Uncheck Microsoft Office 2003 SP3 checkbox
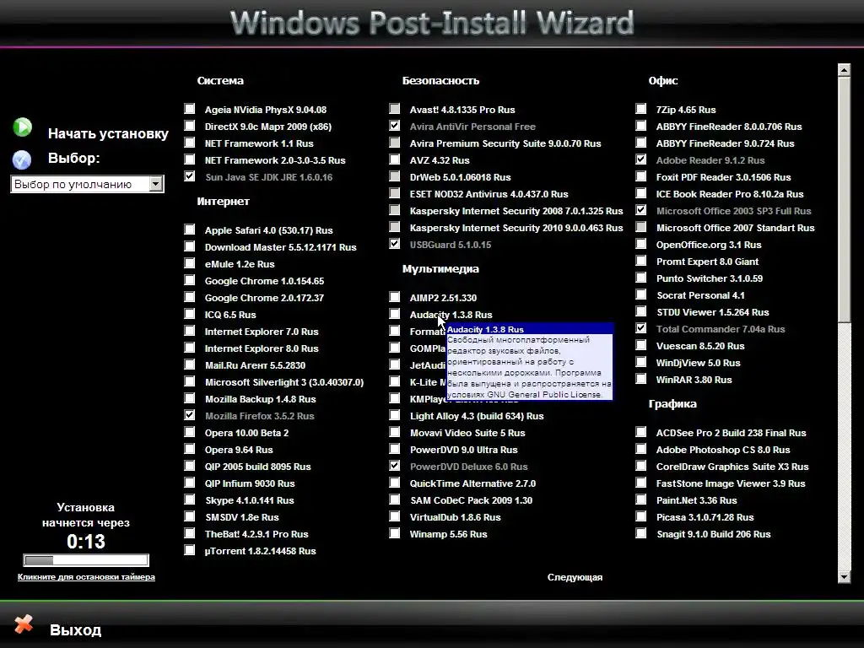The height and width of the screenshot is (648, 864). pyautogui.click(x=641, y=210)
